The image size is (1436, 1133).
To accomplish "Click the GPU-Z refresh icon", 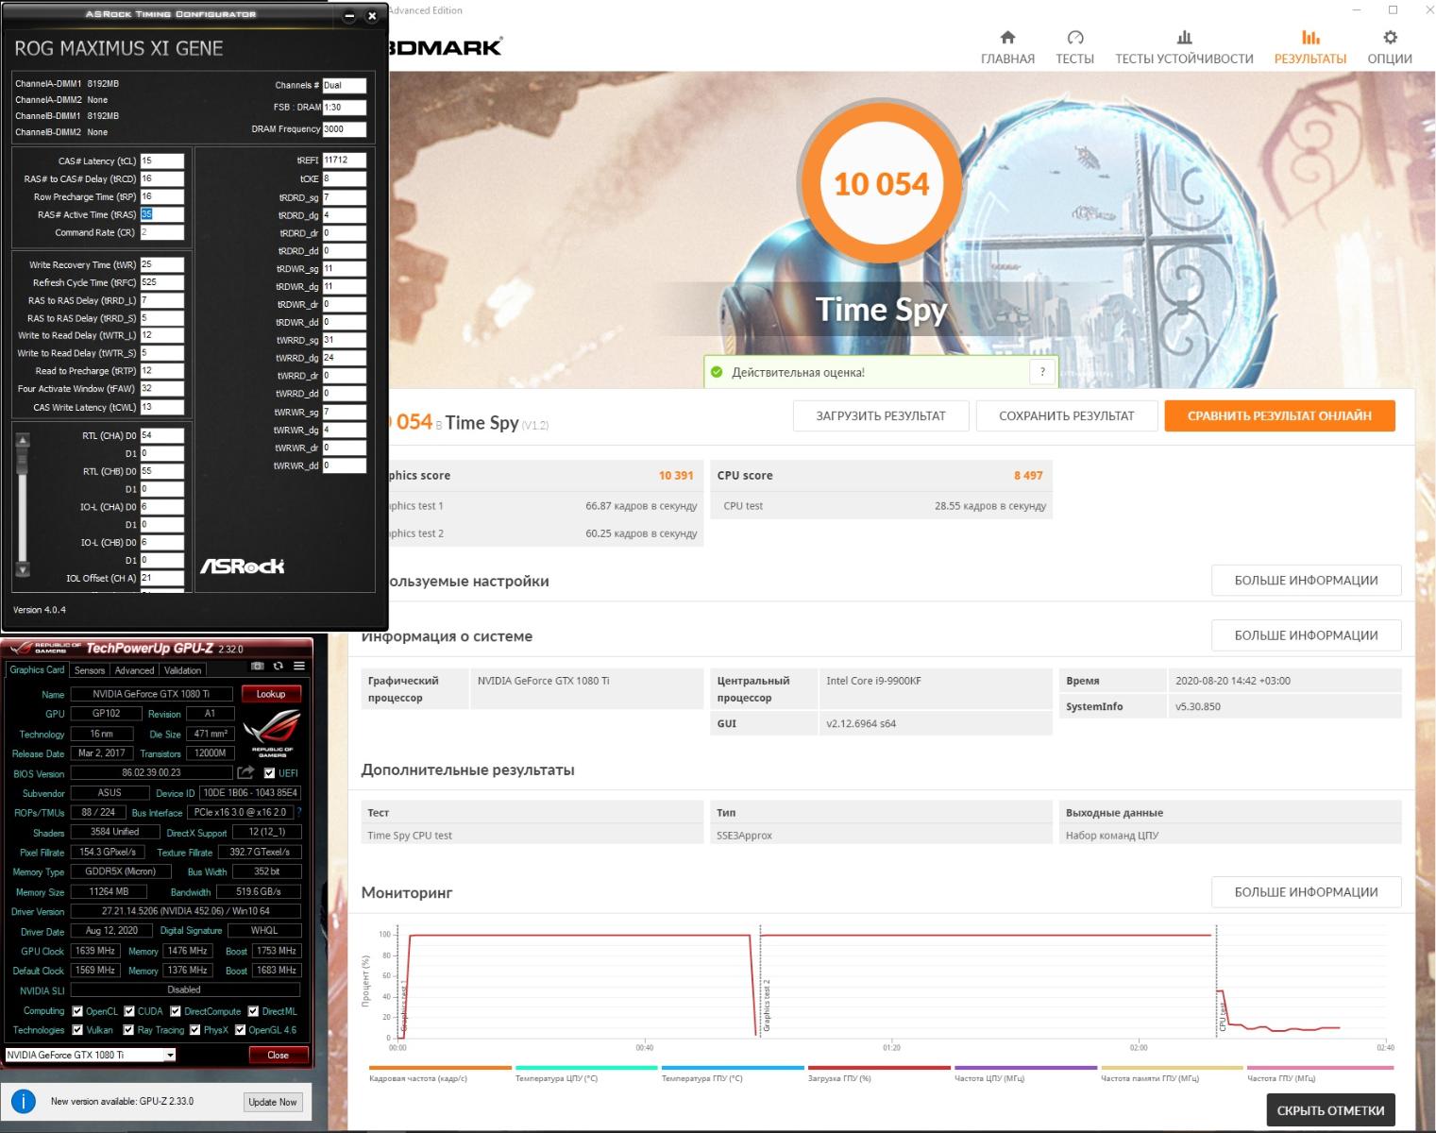I will coord(278,667).
